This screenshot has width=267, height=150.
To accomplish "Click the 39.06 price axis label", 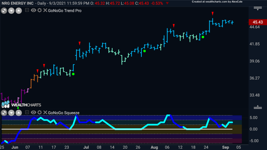I will 254,61.
